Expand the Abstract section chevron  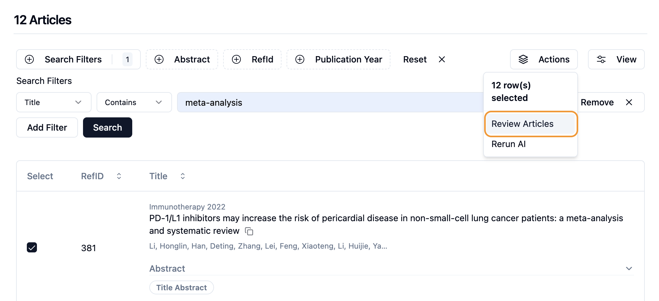click(629, 269)
